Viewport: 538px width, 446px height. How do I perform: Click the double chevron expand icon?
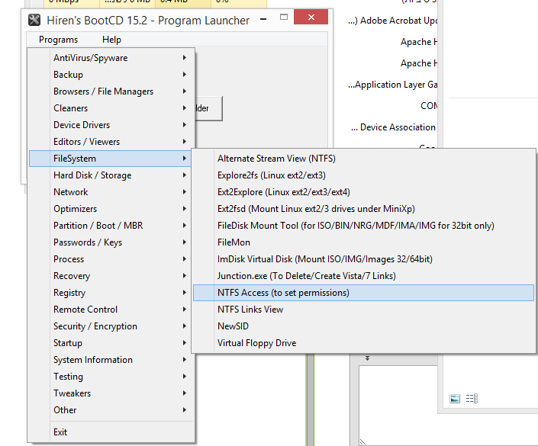click(x=367, y=358)
